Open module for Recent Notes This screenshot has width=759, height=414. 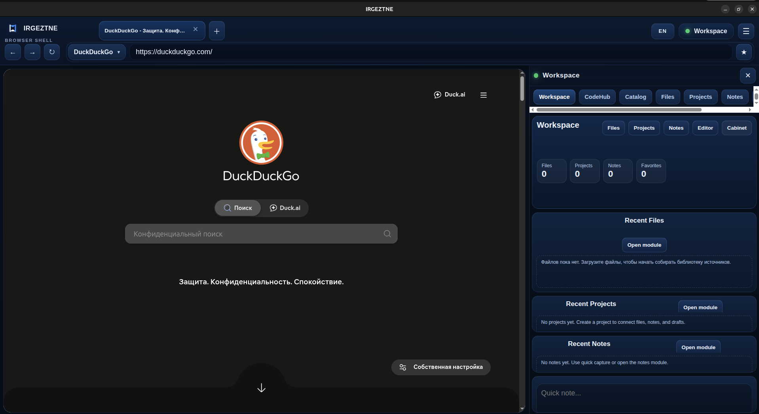pyautogui.click(x=698, y=347)
